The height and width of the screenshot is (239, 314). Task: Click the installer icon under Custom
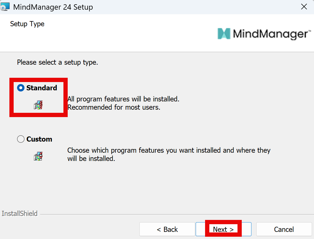38,156
